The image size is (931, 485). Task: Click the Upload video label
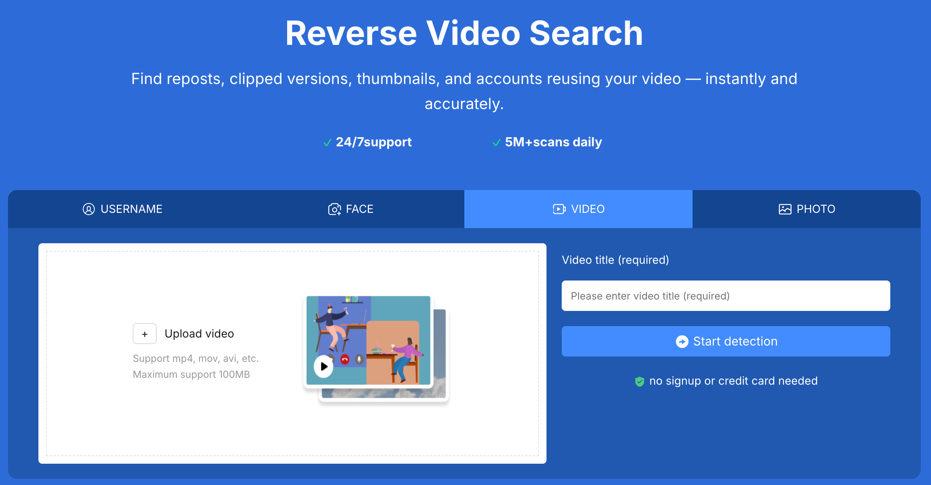point(199,333)
